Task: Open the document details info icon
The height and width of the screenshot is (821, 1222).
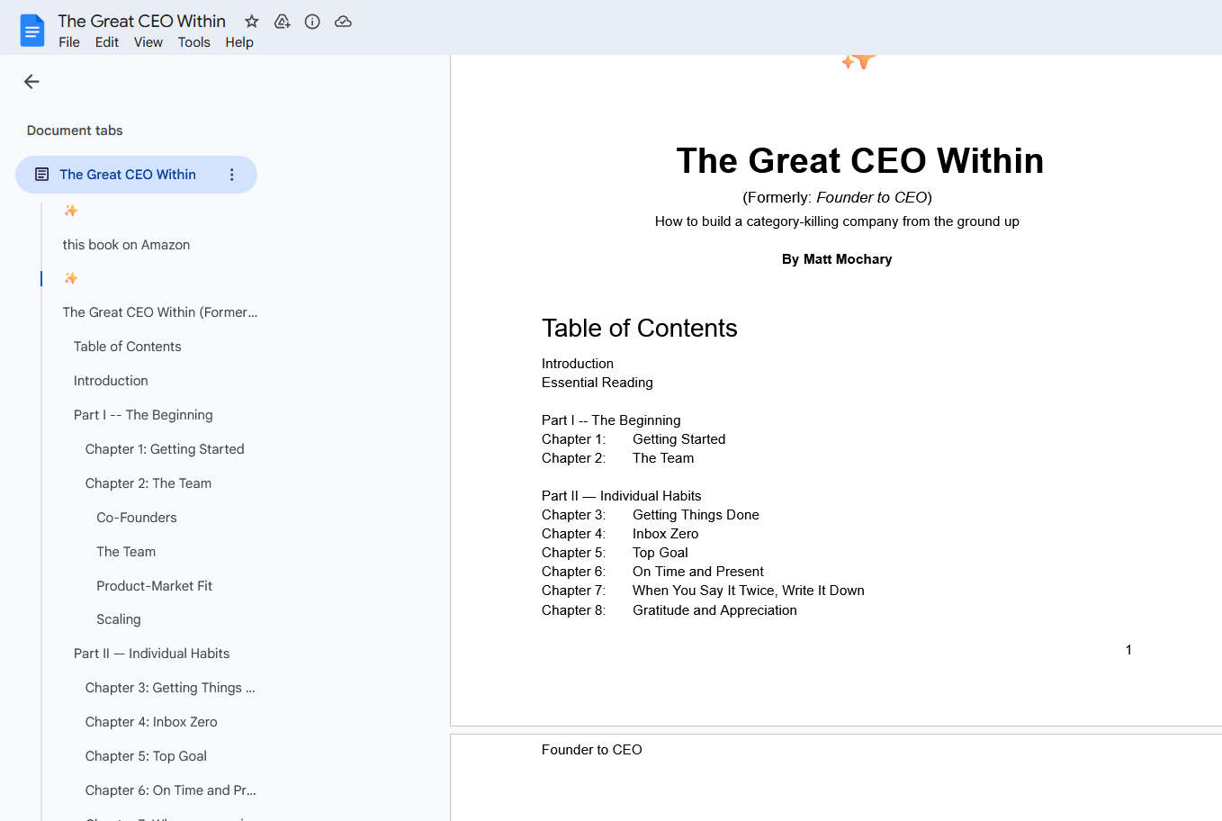Action: 312,22
